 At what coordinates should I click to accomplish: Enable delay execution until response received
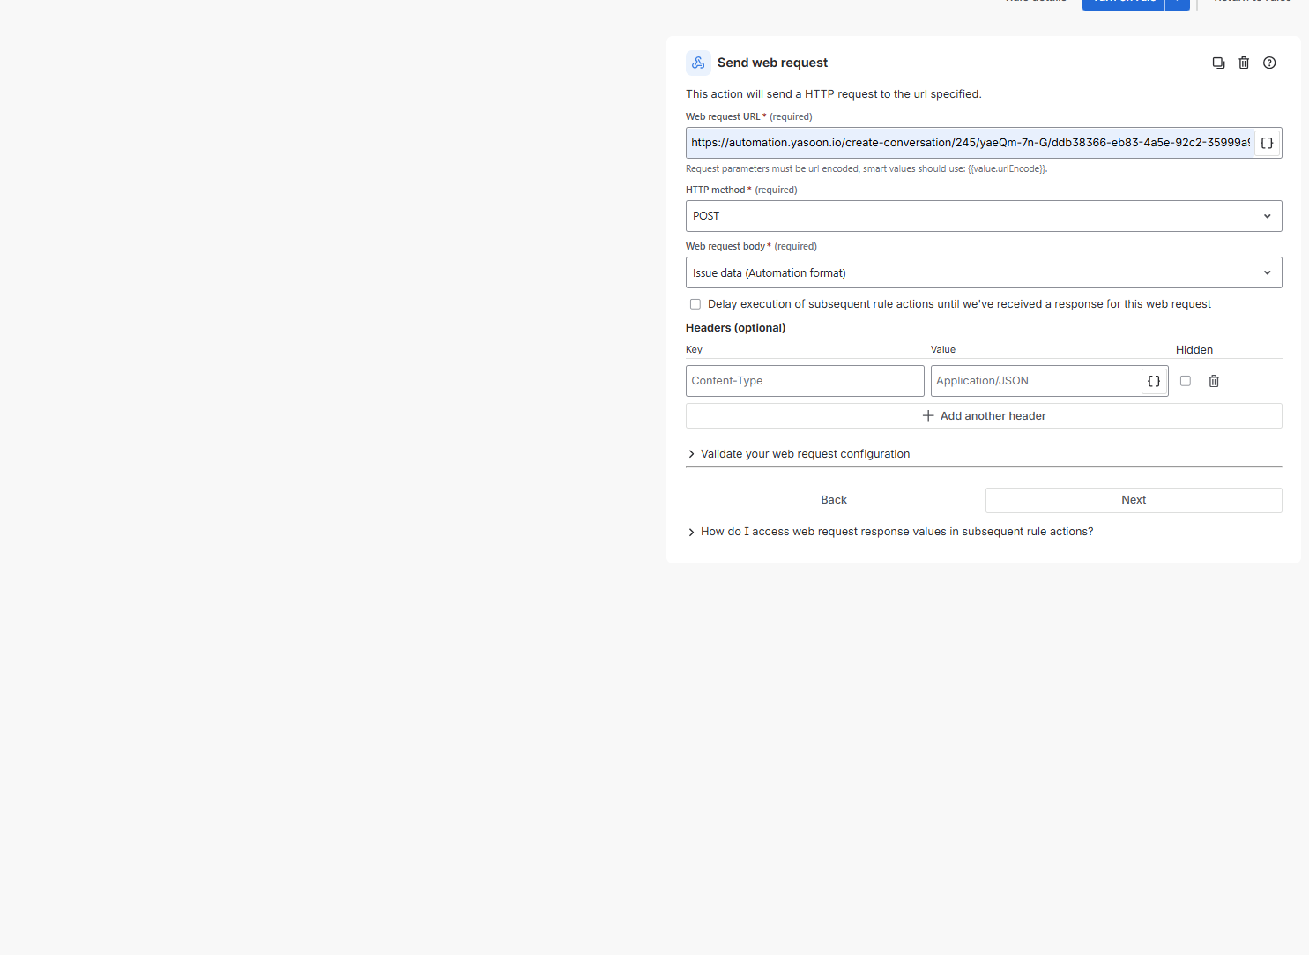point(695,304)
